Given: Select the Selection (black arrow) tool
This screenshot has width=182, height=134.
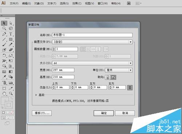Looking at the screenshot, I should (x=4, y=23).
